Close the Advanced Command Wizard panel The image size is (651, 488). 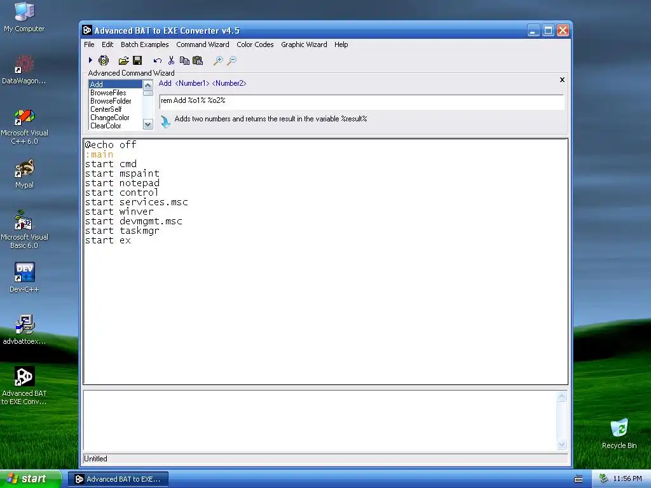point(562,79)
